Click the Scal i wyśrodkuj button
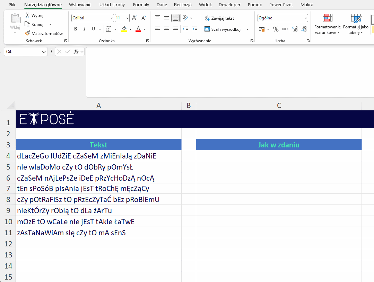Screen dimensions: 374x282 click(x=223, y=29)
